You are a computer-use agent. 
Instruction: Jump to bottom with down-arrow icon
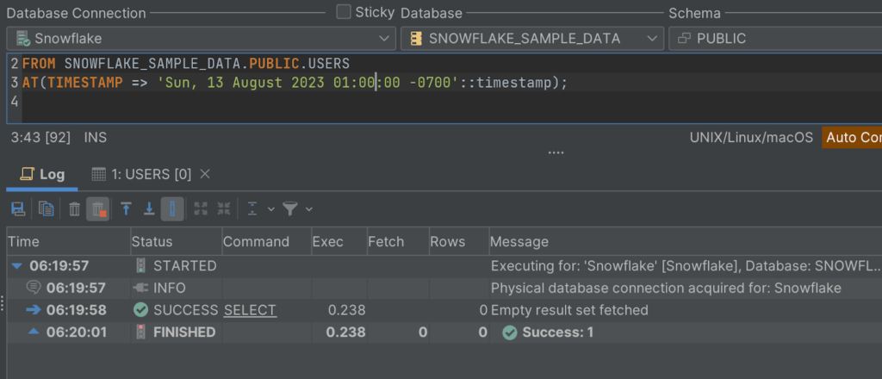tap(149, 209)
